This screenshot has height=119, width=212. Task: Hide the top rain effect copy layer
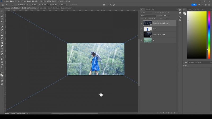[x=142, y=23]
